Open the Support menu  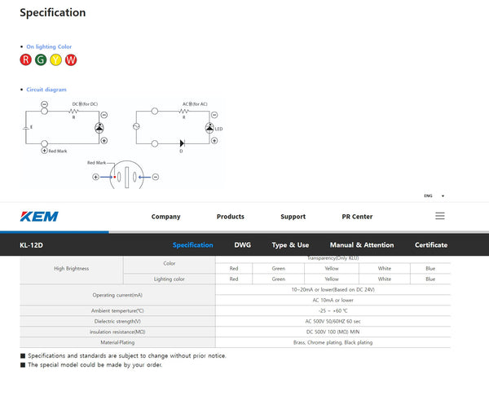tap(293, 217)
